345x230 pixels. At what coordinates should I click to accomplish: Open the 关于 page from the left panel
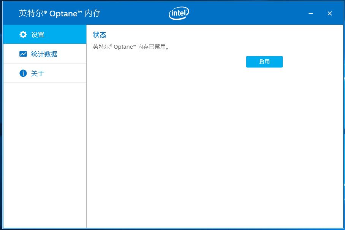click(x=37, y=73)
